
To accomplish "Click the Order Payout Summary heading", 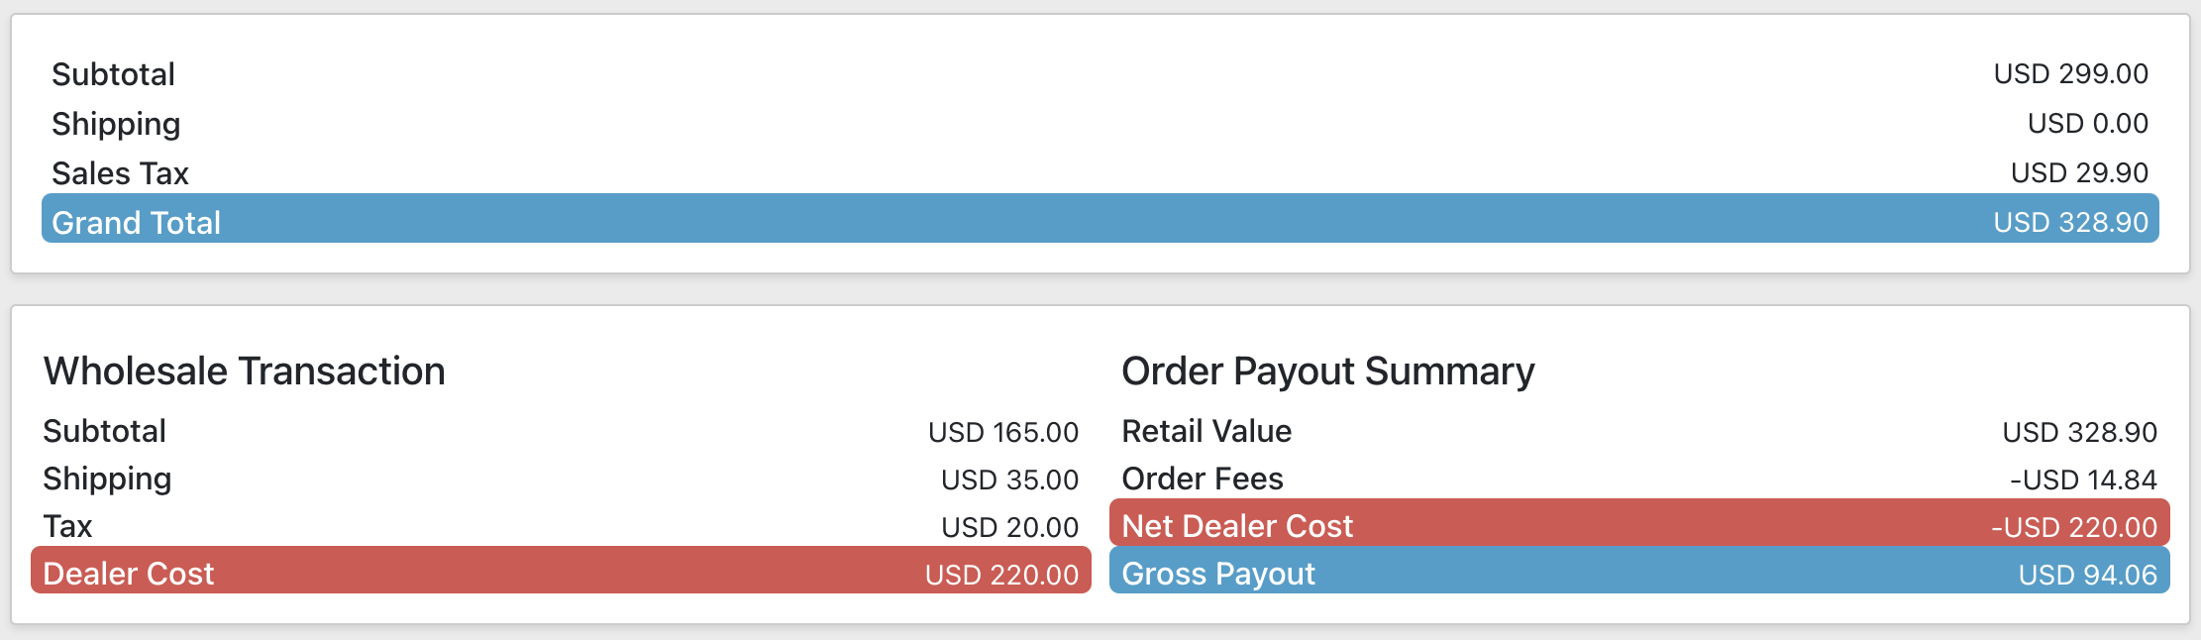I will (1327, 372).
